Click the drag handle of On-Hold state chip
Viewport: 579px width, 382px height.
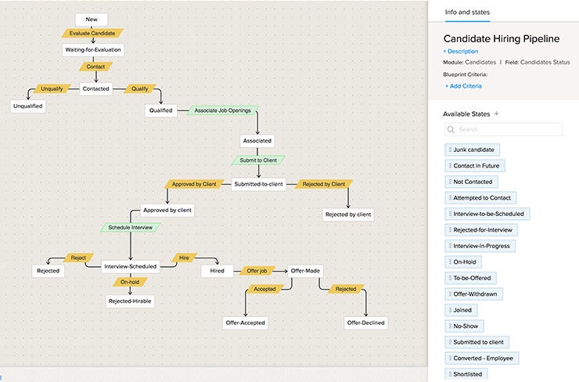450,262
